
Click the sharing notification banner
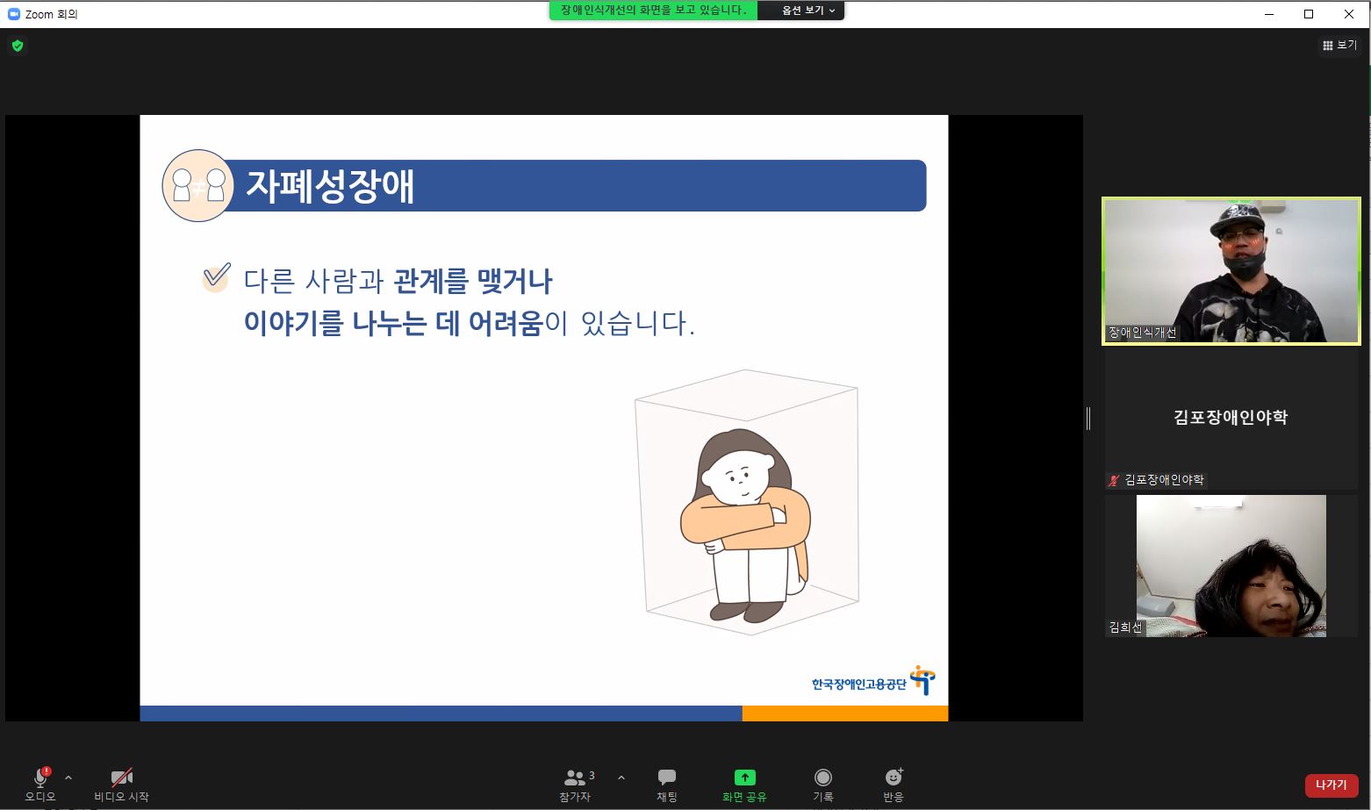(x=653, y=11)
